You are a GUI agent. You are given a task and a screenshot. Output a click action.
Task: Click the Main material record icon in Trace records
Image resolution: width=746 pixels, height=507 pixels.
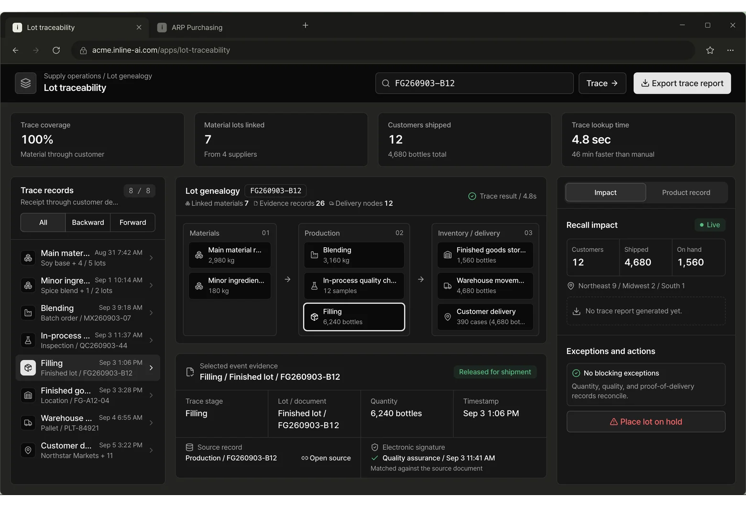point(28,258)
